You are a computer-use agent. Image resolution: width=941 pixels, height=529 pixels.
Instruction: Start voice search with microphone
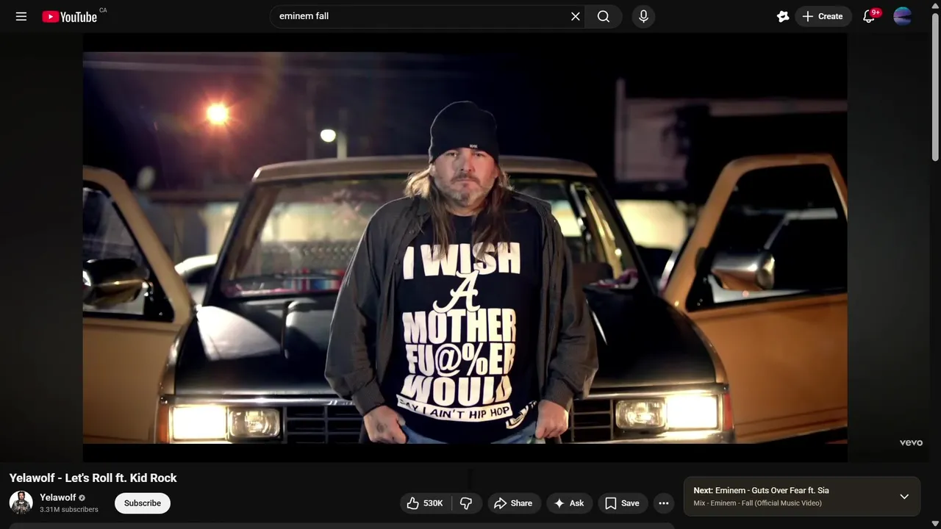pos(643,16)
